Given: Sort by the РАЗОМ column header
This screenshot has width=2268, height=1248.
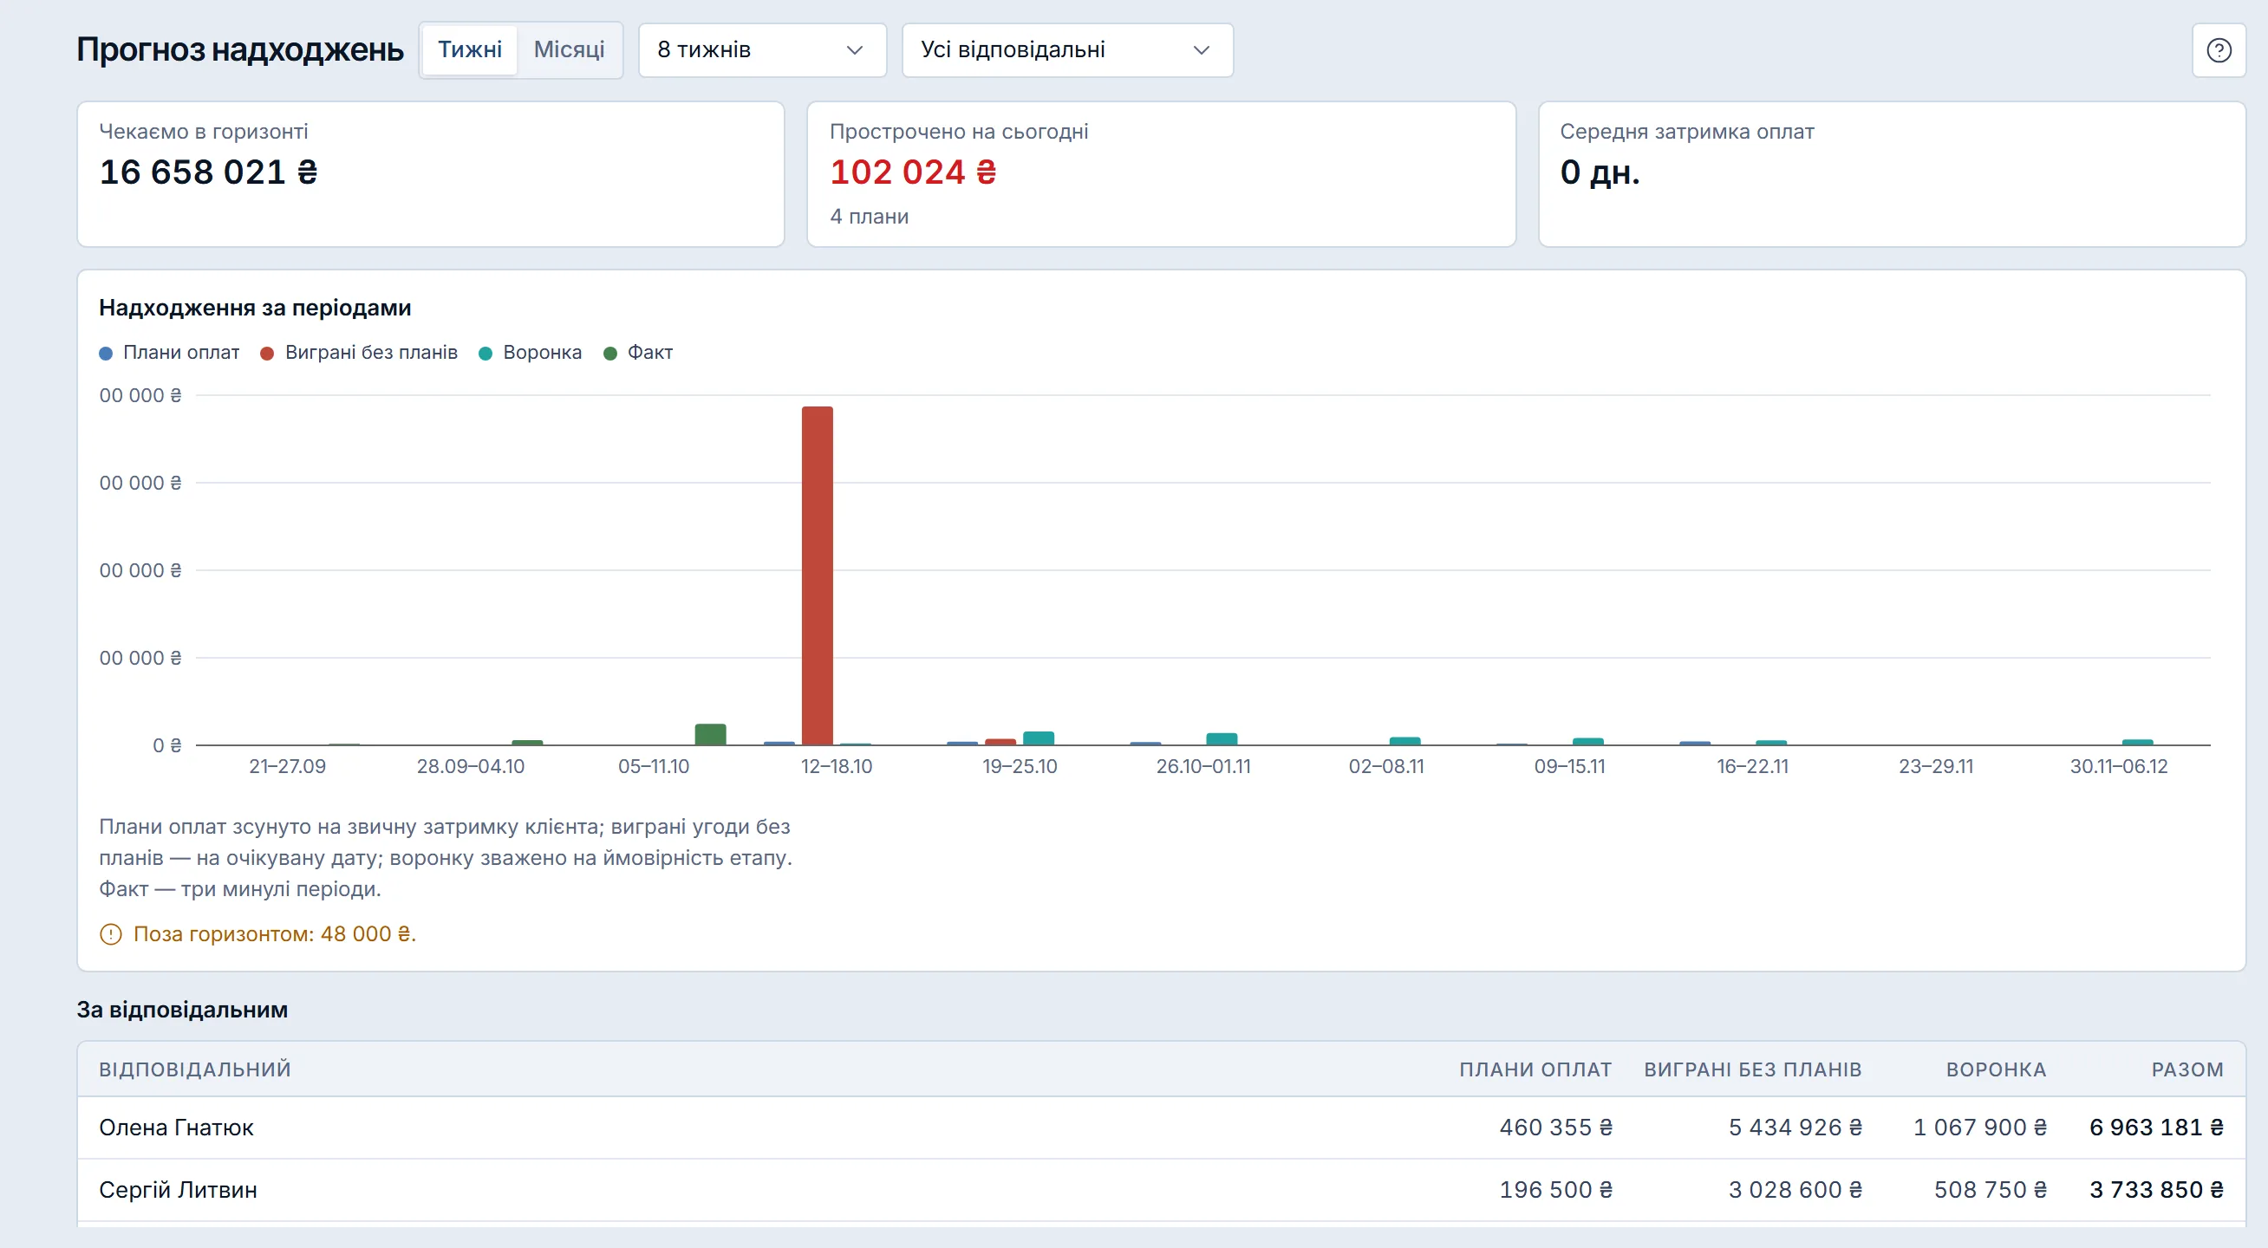Looking at the screenshot, I should 2187,1069.
